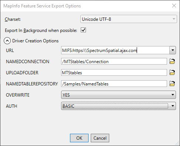
Task: Open the UPLOADFOLDER browse folder icon
Action: [172, 72]
